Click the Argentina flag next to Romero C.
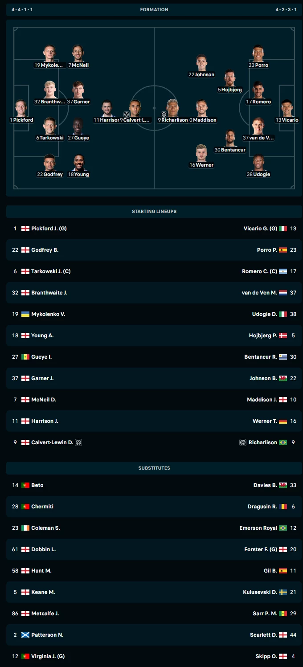Viewport: 303px width, 667px height. click(283, 271)
